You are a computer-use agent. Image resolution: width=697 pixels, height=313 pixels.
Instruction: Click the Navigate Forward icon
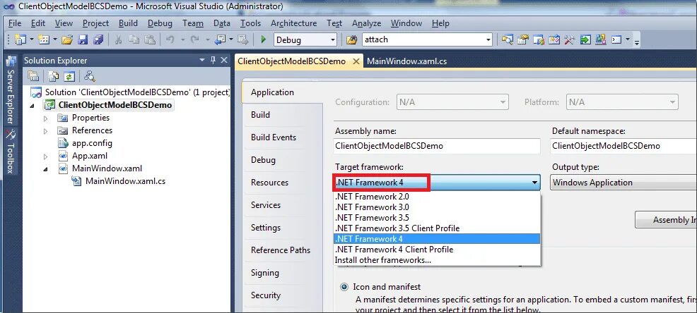click(242, 40)
